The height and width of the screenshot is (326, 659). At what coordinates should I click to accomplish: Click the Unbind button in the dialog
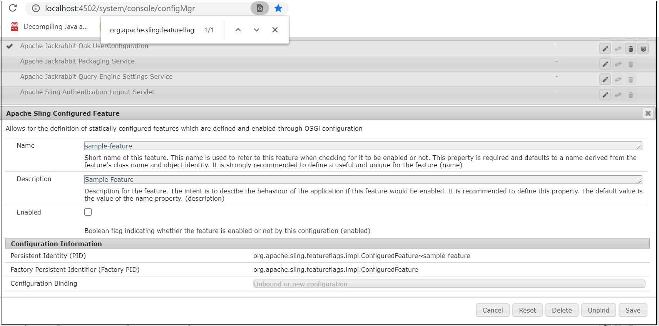click(x=599, y=310)
